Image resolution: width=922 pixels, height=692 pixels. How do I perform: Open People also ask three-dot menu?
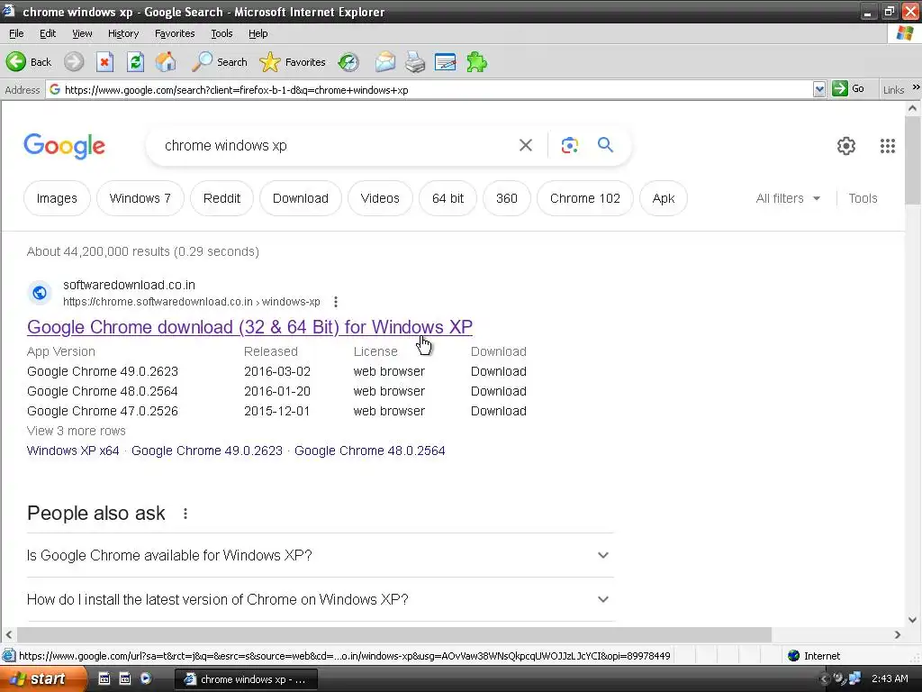[x=185, y=514]
